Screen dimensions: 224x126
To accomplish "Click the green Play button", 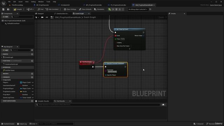I will (x=110, y=9).
